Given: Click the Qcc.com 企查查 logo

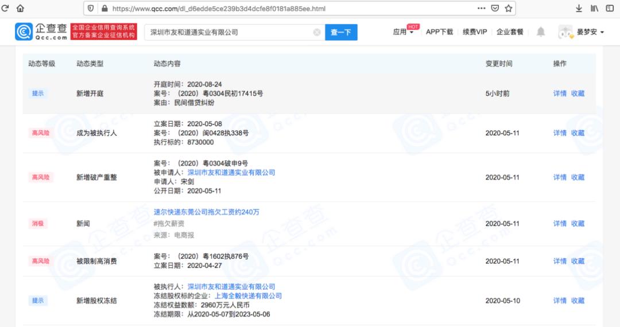Looking at the screenshot, I should (41, 32).
